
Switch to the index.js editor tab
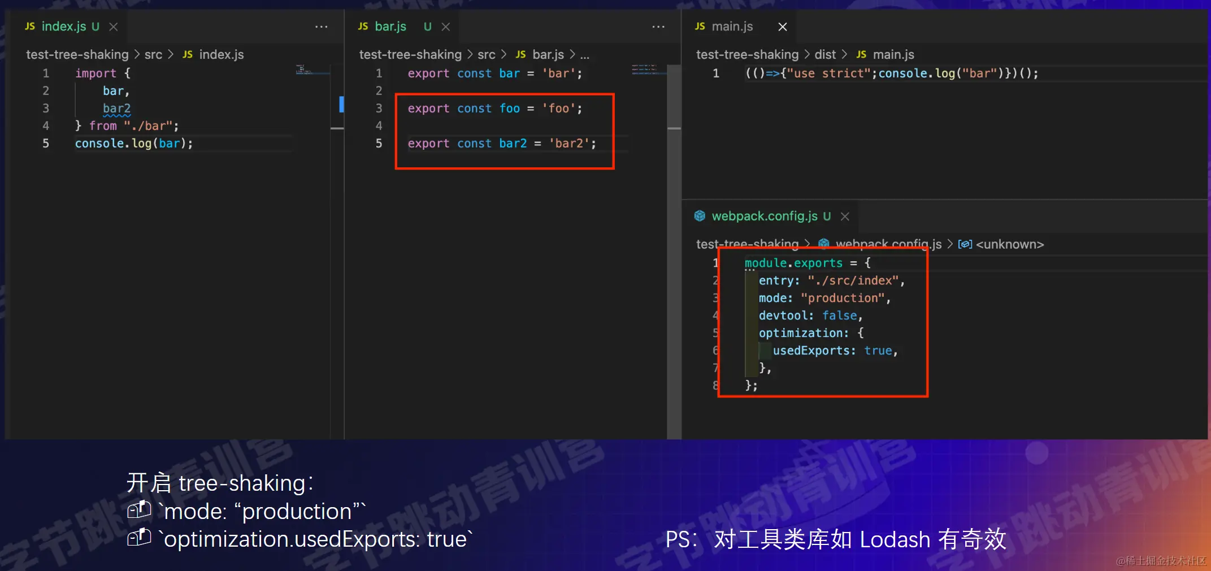point(64,27)
